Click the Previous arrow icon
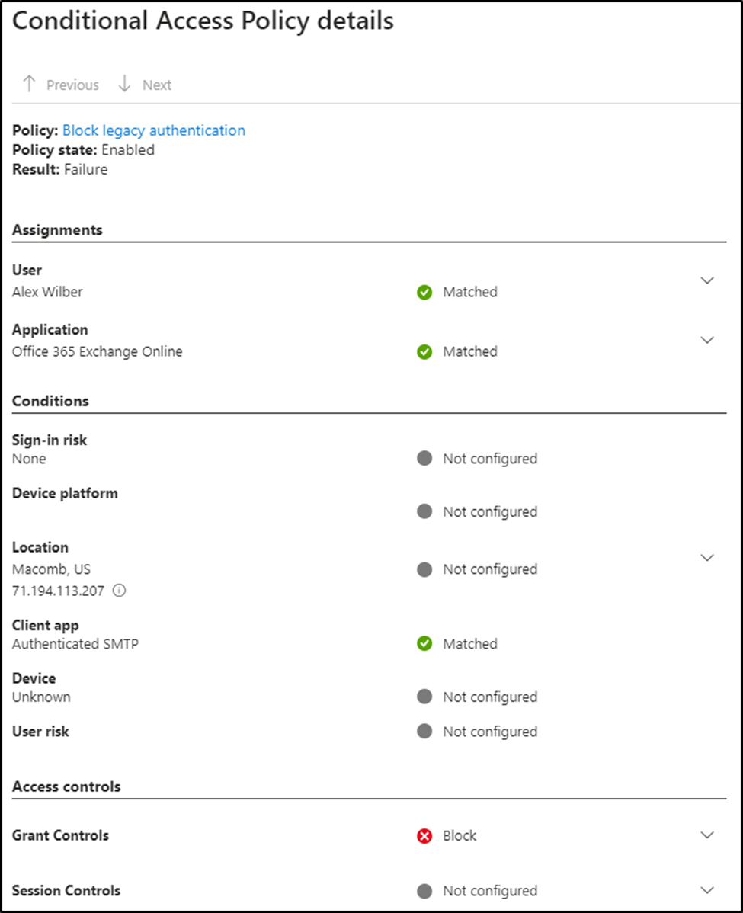743x913 pixels. (29, 84)
